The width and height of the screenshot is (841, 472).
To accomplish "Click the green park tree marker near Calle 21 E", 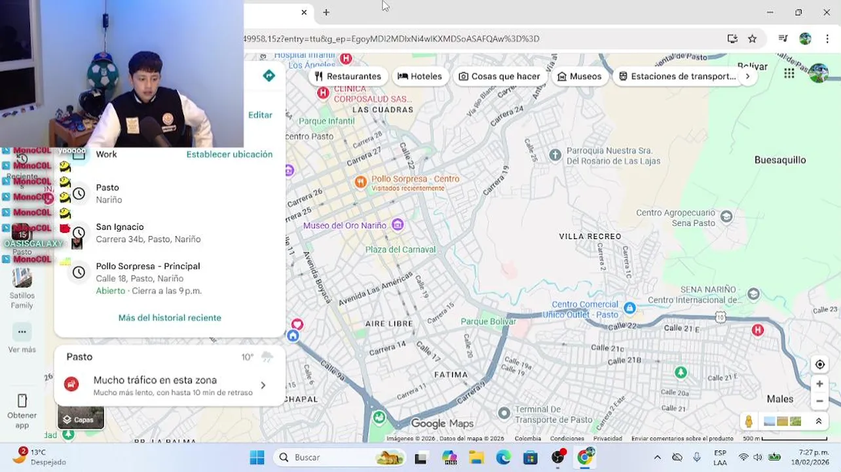I will pos(681,372).
